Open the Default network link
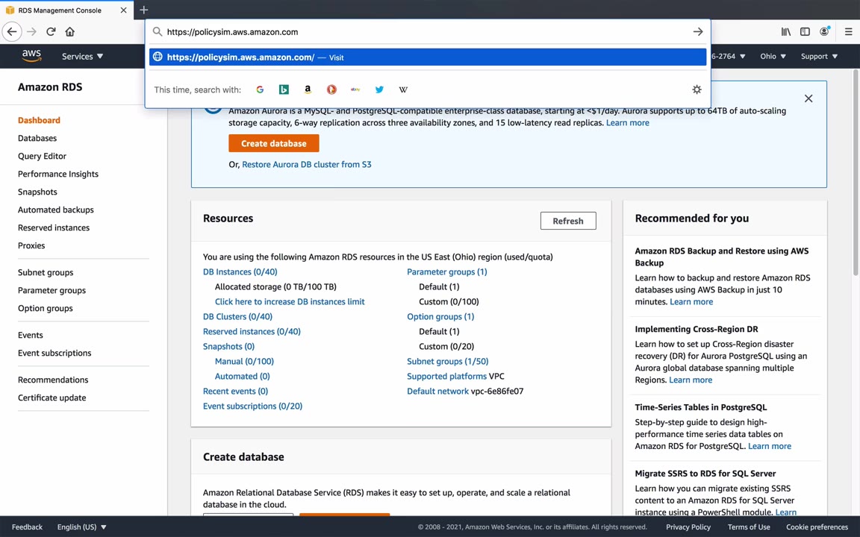This screenshot has height=537, width=860. click(437, 392)
